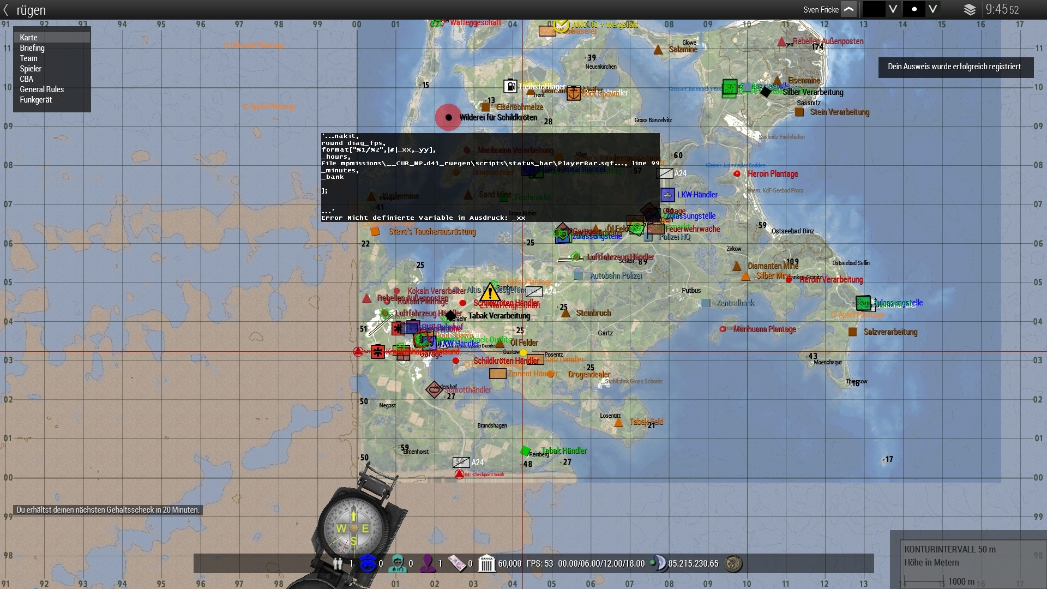Open the Team entry in the side panel
Viewport: 1047px width, 589px height.
(x=28, y=58)
